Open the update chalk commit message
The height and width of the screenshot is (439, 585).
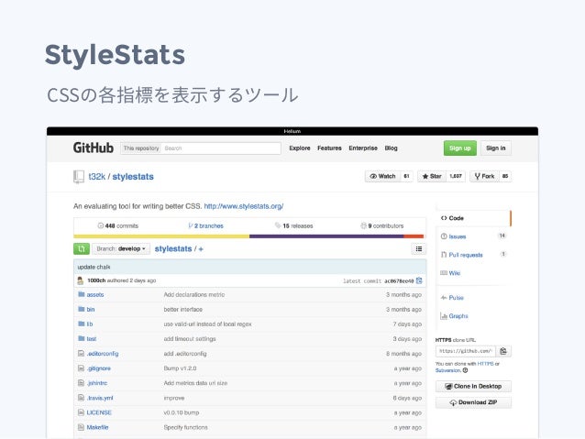94,267
